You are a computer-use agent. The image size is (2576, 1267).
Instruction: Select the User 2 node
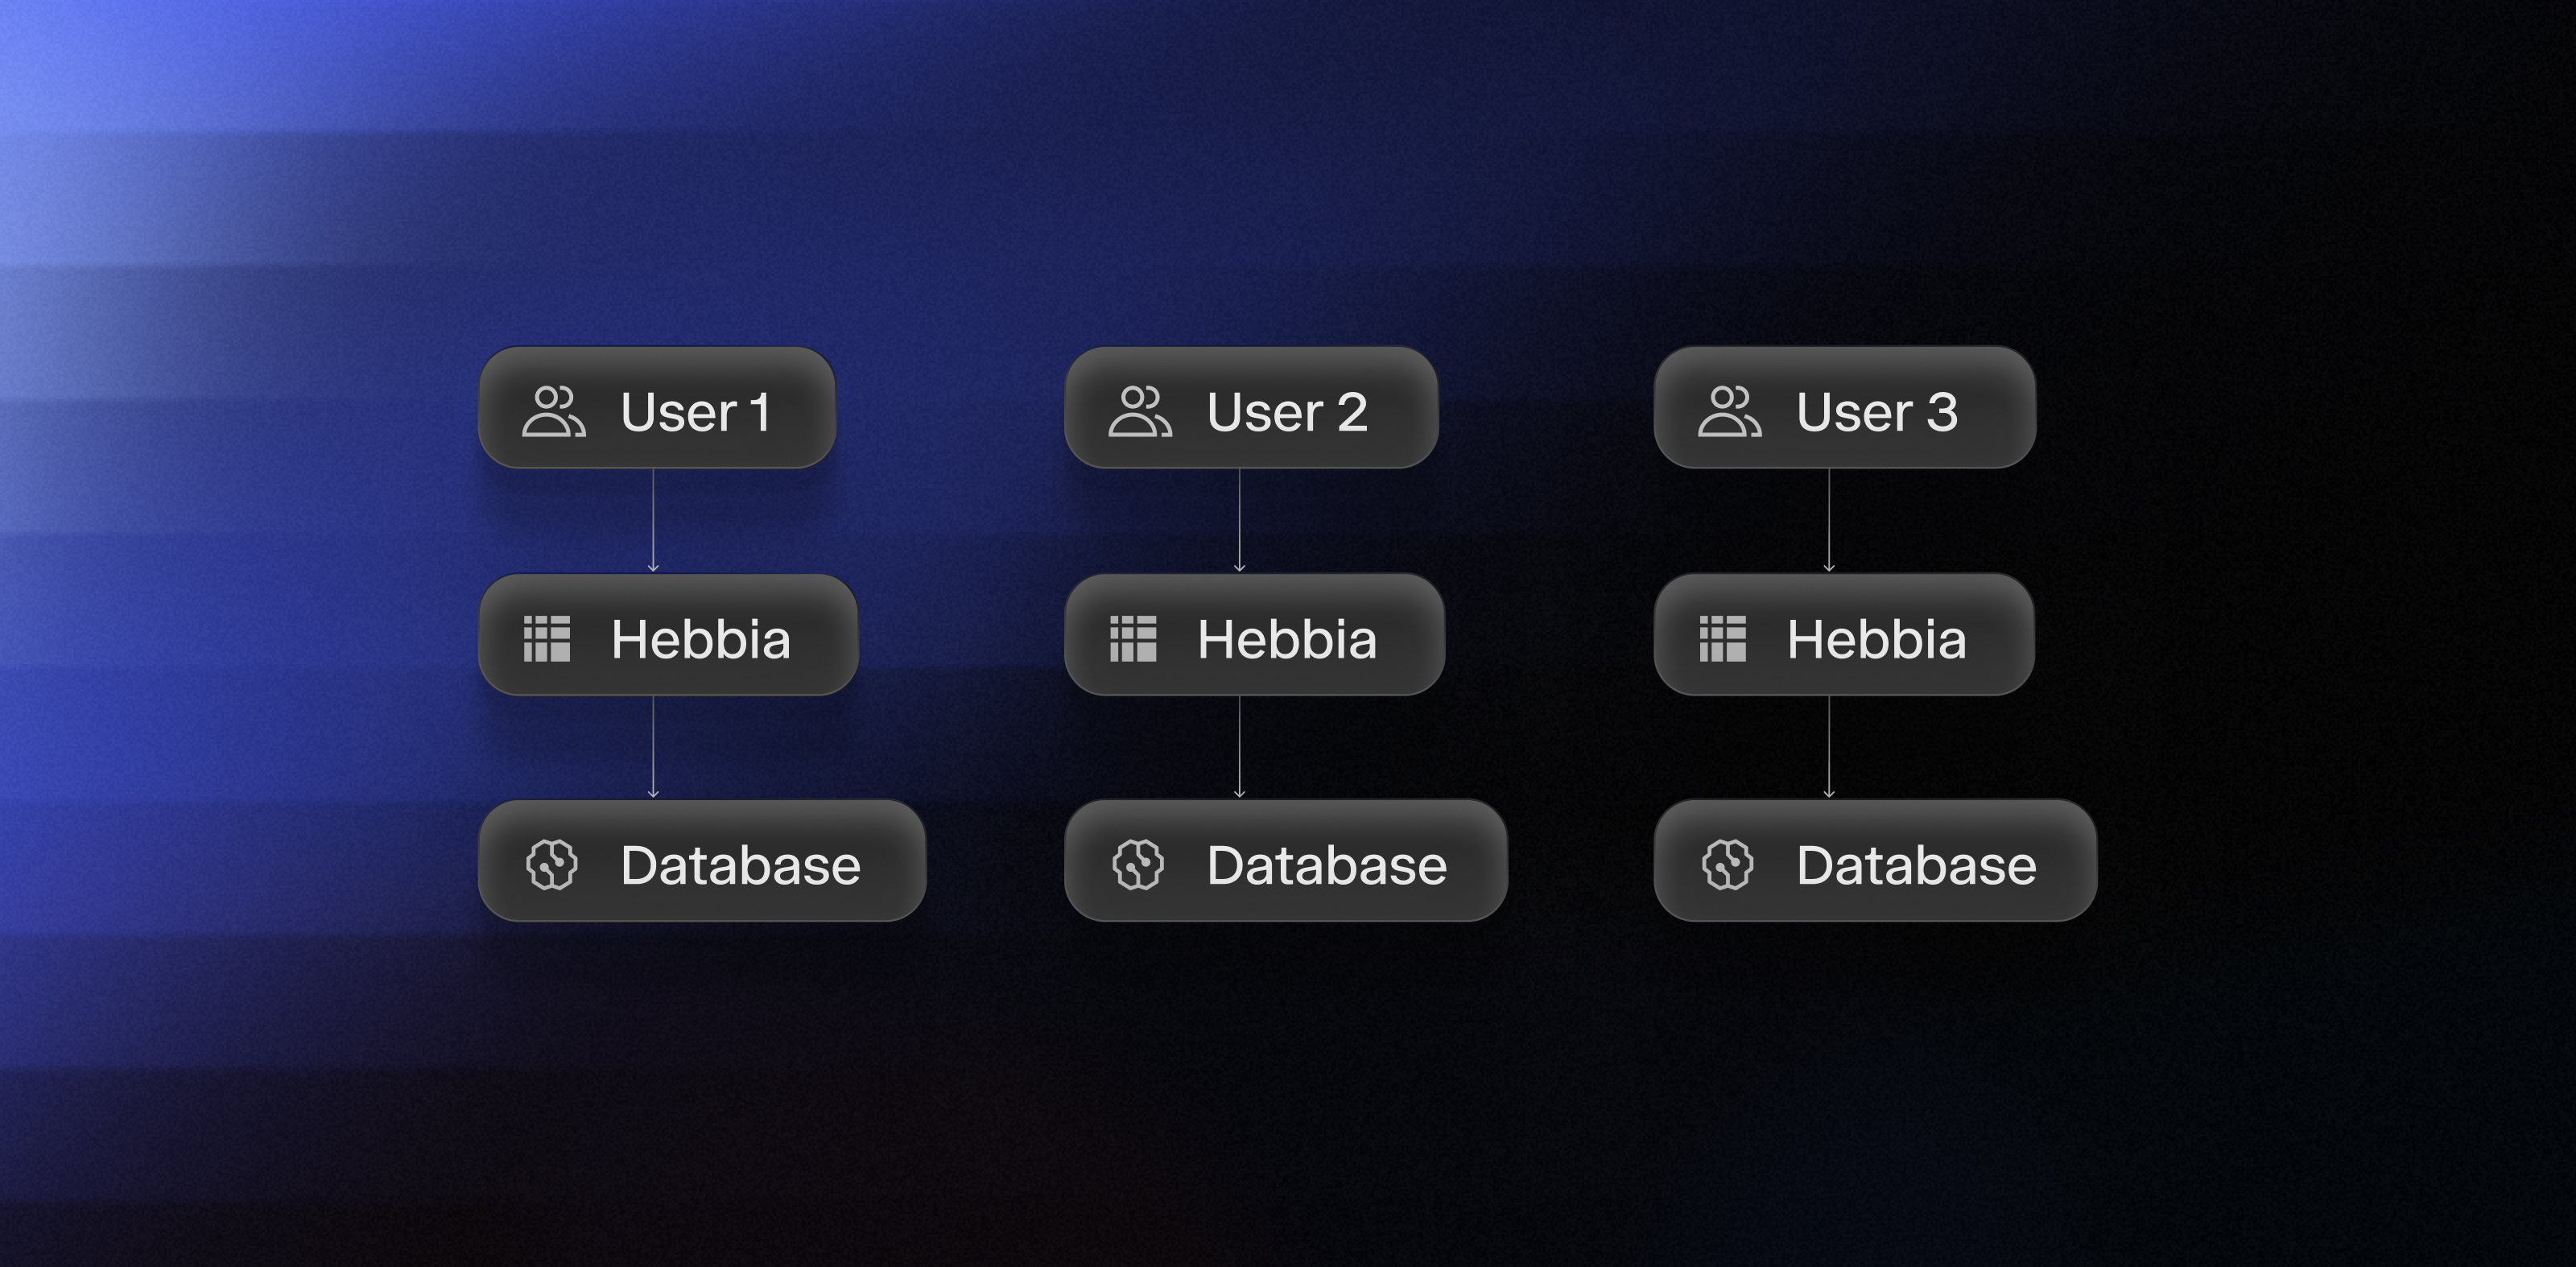[x=1250, y=410]
